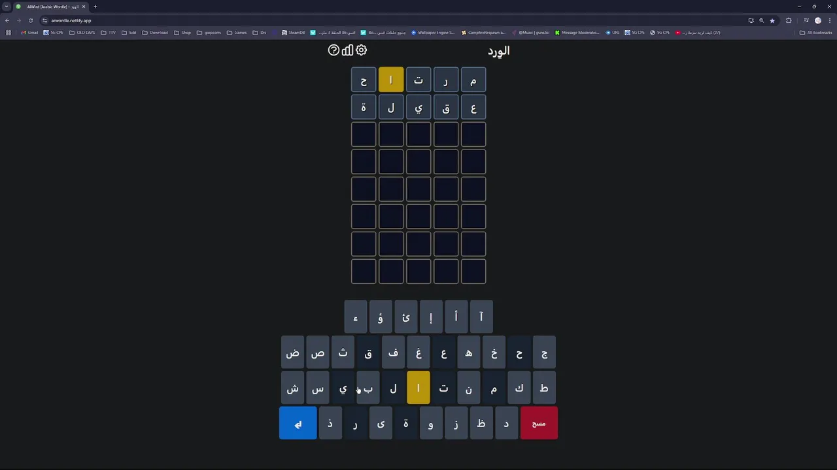837x470 pixels.
Task: Tap the ط key on keyboard
Action: click(544, 388)
